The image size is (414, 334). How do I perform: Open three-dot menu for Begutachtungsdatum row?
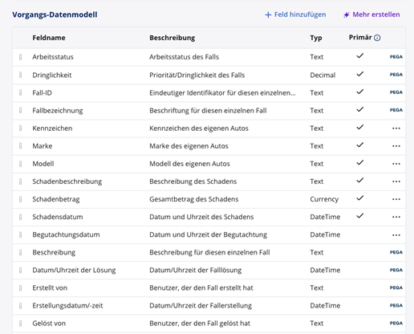(396, 235)
